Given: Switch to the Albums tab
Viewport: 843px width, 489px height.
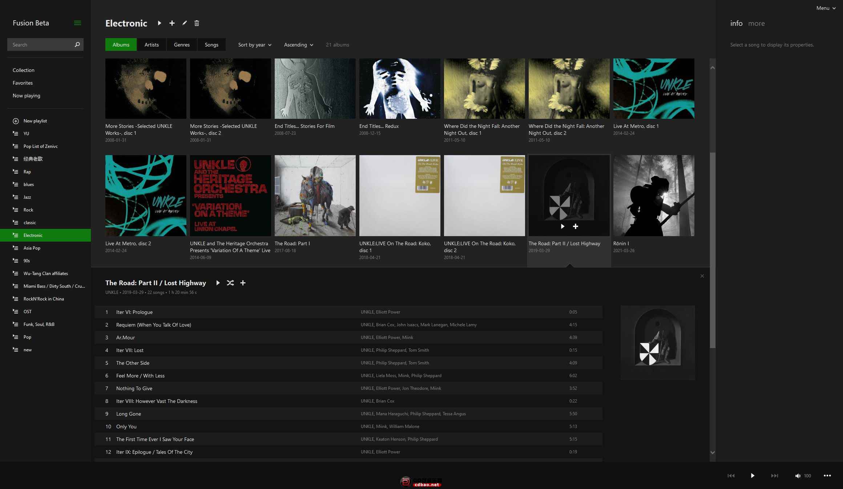Looking at the screenshot, I should [121, 45].
